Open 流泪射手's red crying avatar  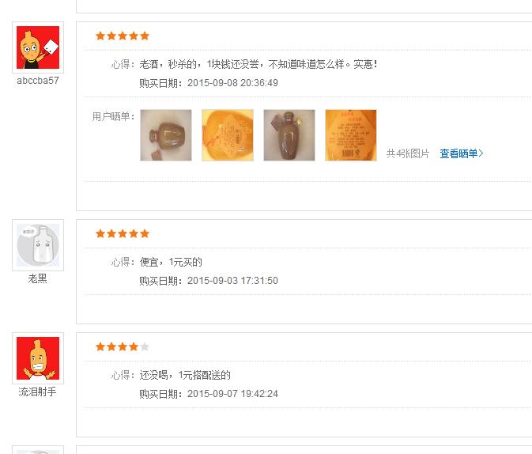(x=38, y=358)
